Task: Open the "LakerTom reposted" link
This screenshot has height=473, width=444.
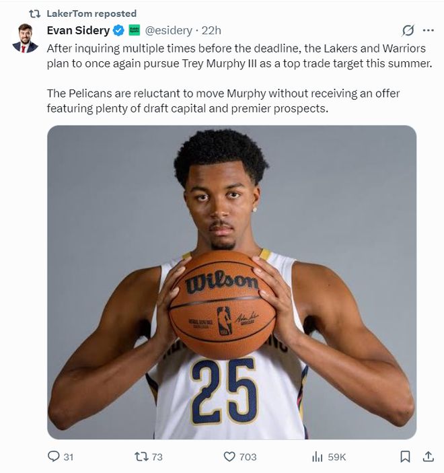Action: click(x=91, y=13)
